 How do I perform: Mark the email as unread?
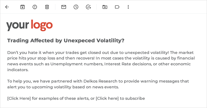pyautogui.click(x=64, y=7)
